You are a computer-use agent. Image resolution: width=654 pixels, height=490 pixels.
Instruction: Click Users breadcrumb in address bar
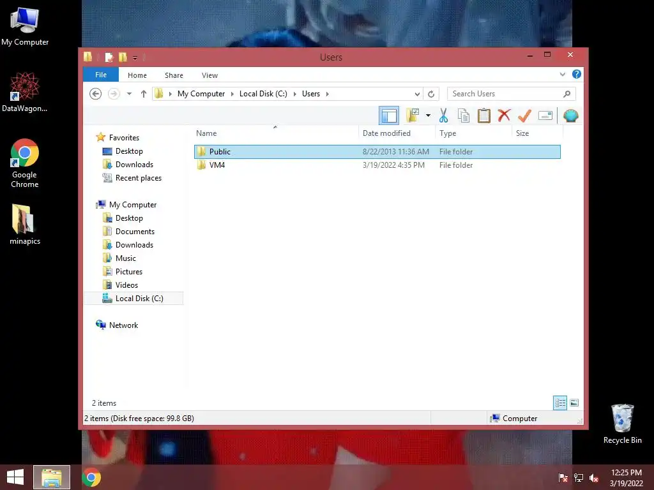[311, 94]
